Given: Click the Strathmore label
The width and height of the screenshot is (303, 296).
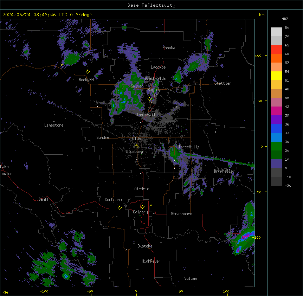Looking at the screenshot, I should pyautogui.click(x=181, y=214).
